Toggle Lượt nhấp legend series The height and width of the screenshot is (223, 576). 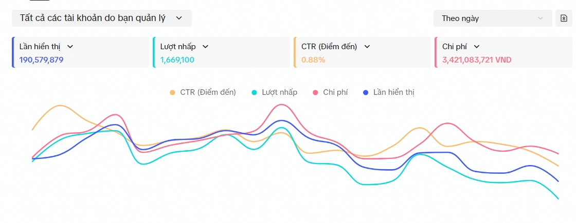(275, 92)
